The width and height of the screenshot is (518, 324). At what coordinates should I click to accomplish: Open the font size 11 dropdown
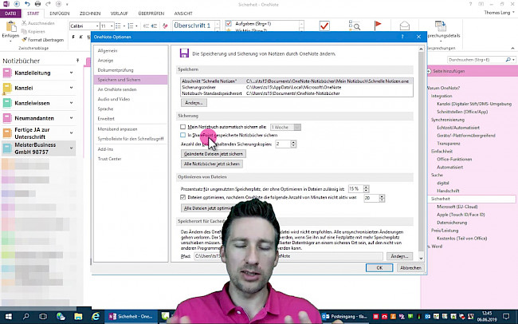point(112,26)
